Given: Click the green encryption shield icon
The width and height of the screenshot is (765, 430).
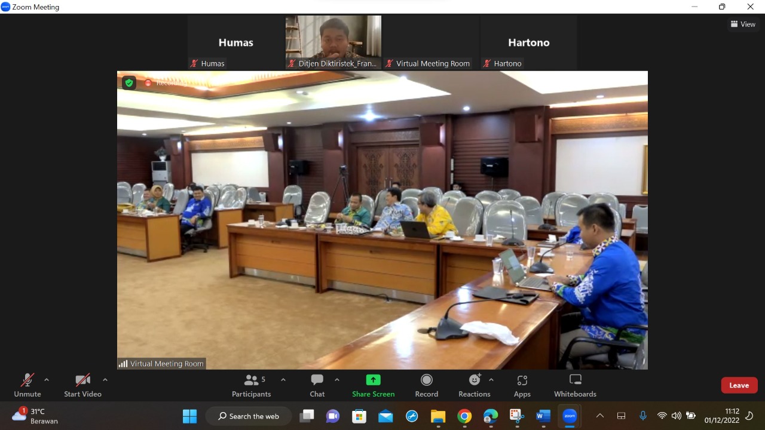Looking at the screenshot, I should (x=129, y=82).
